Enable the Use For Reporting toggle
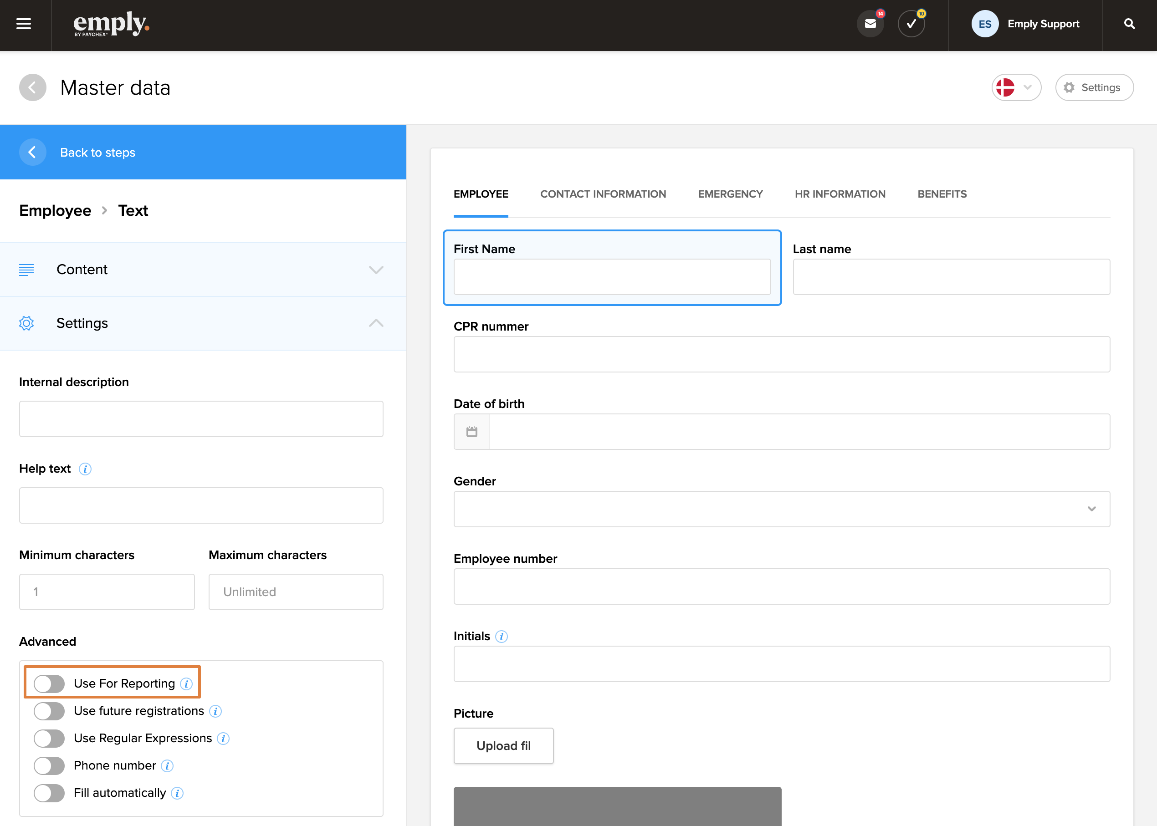1157x826 pixels. coord(49,683)
